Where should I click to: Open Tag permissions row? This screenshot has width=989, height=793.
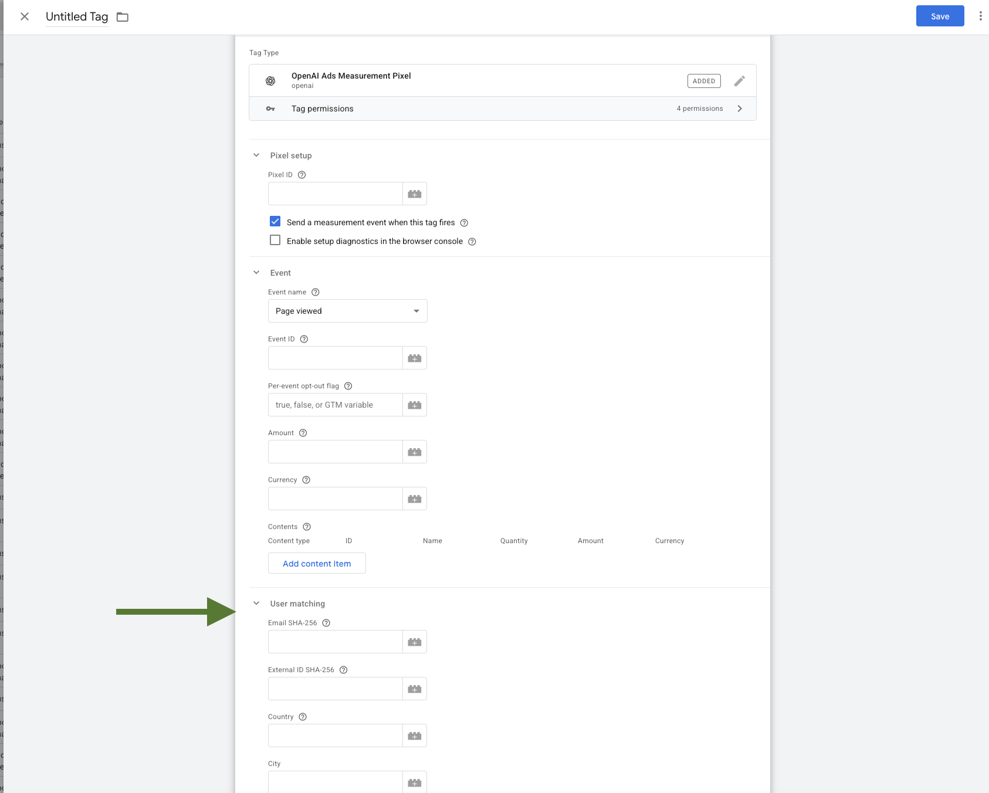(x=503, y=109)
